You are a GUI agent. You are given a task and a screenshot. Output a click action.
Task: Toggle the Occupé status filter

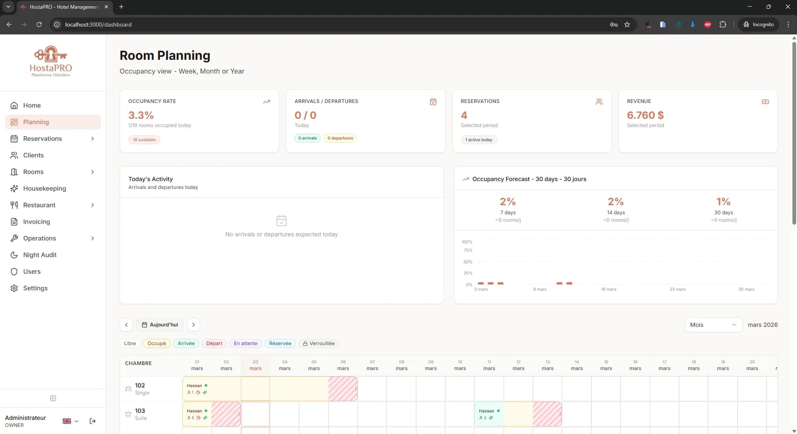(157, 343)
